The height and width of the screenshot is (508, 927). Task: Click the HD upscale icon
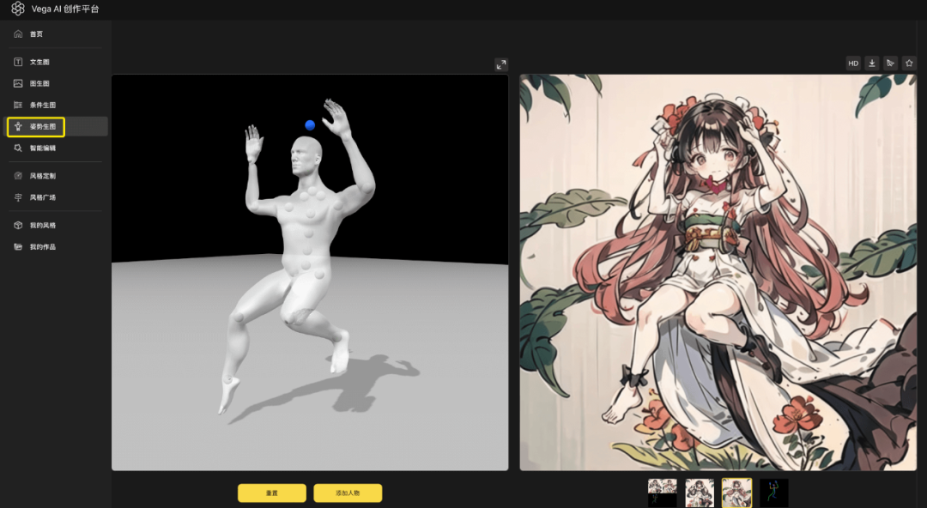click(853, 63)
